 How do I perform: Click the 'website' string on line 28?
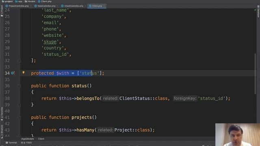52,35
